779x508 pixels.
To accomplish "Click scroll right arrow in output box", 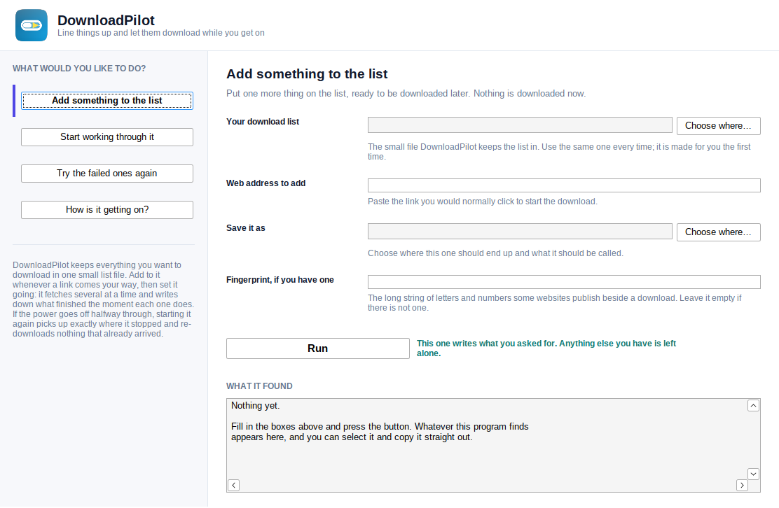I will coord(742,485).
